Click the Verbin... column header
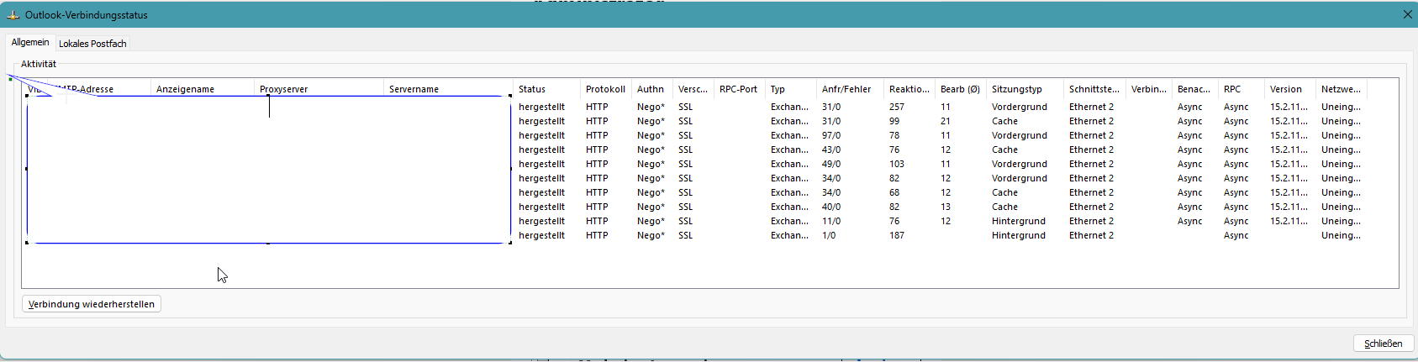Image resolution: width=1418 pixels, height=362 pixels. [x=1149, y=89]
